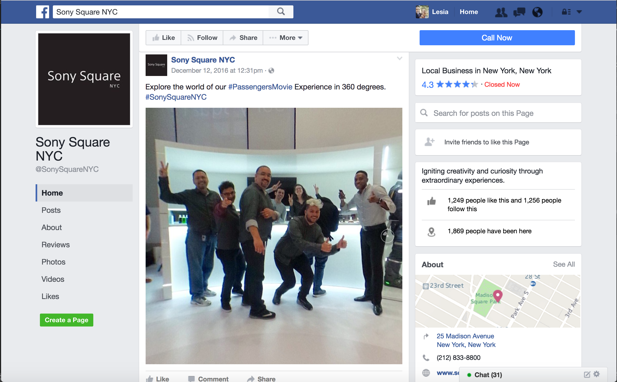Image resolution: width=617 pixels, height=382 pixels.
Task: Open the post timestamp December 12, 2016
Action: [217, 71]
